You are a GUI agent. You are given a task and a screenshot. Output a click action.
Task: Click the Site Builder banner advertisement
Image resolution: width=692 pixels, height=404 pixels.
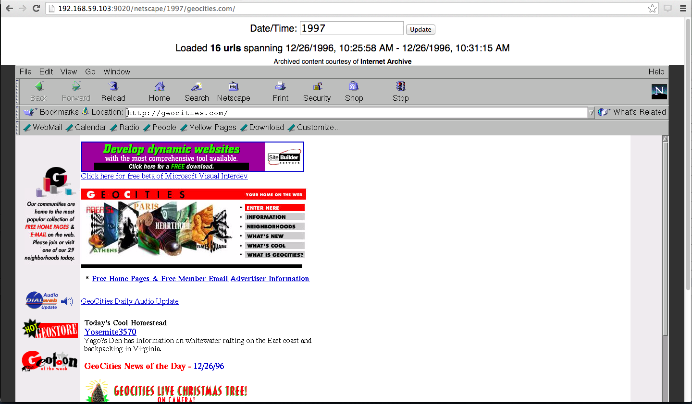(x=193, y=157)
